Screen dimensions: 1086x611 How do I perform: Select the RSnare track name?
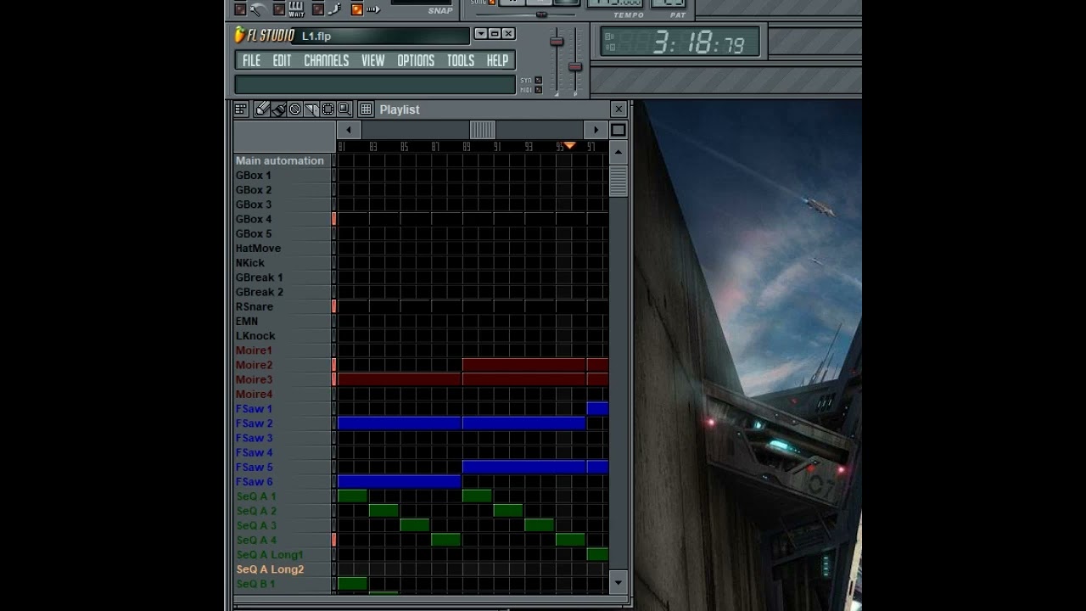(255, 306)
